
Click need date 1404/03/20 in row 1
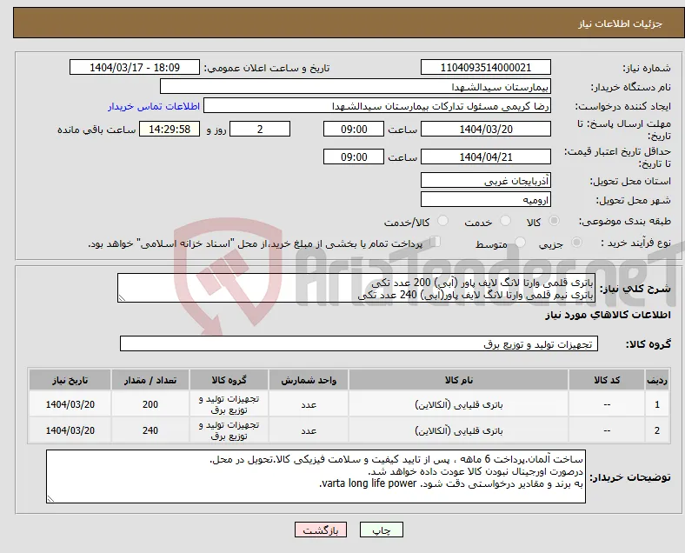pos(70,404)
